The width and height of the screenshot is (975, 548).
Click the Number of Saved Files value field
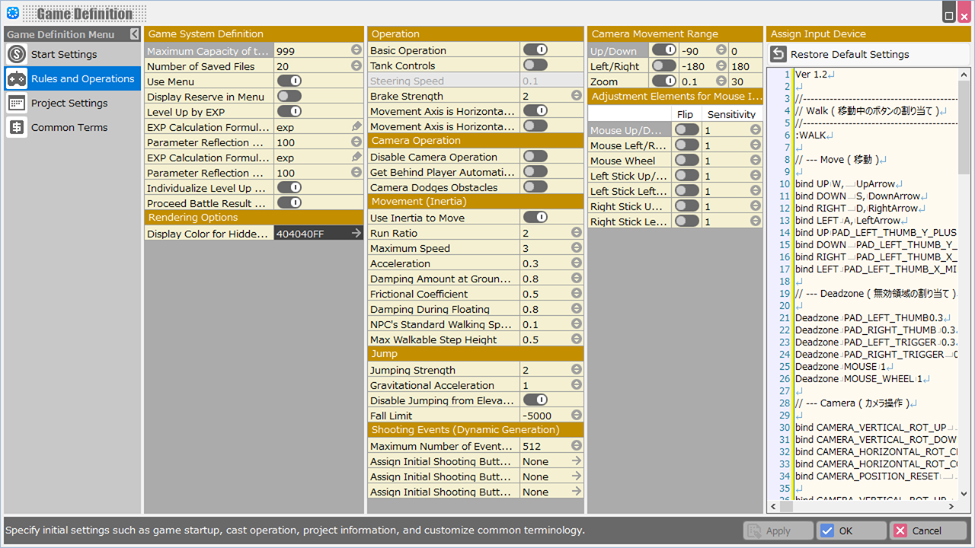[311, 66]
